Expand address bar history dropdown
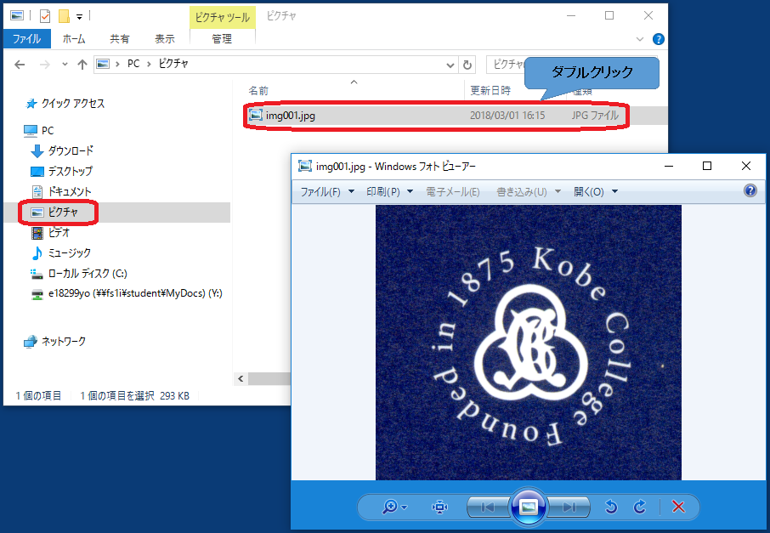Viewport: 770px width, 533px height. tap(450, 65)
